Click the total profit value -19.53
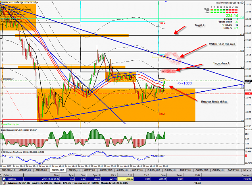This screenshot has height=185, width=252. pyautogui.click(x=197, y=183)
